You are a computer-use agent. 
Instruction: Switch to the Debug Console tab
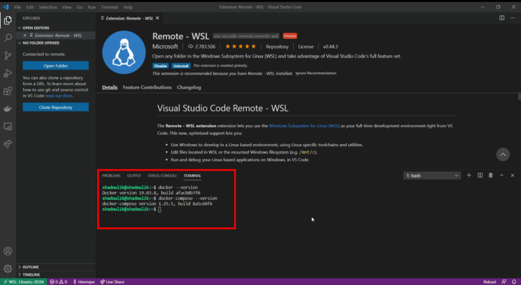162,176
